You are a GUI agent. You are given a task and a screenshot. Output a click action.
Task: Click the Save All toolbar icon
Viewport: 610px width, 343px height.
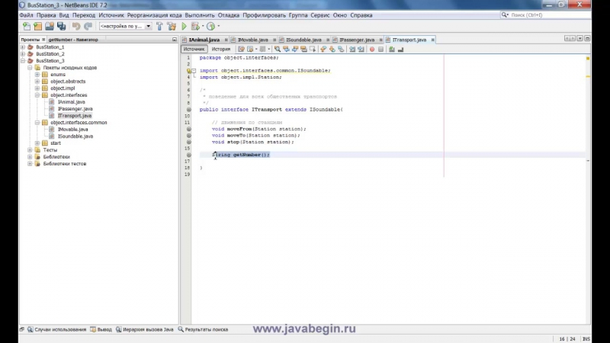pos(61,26)
